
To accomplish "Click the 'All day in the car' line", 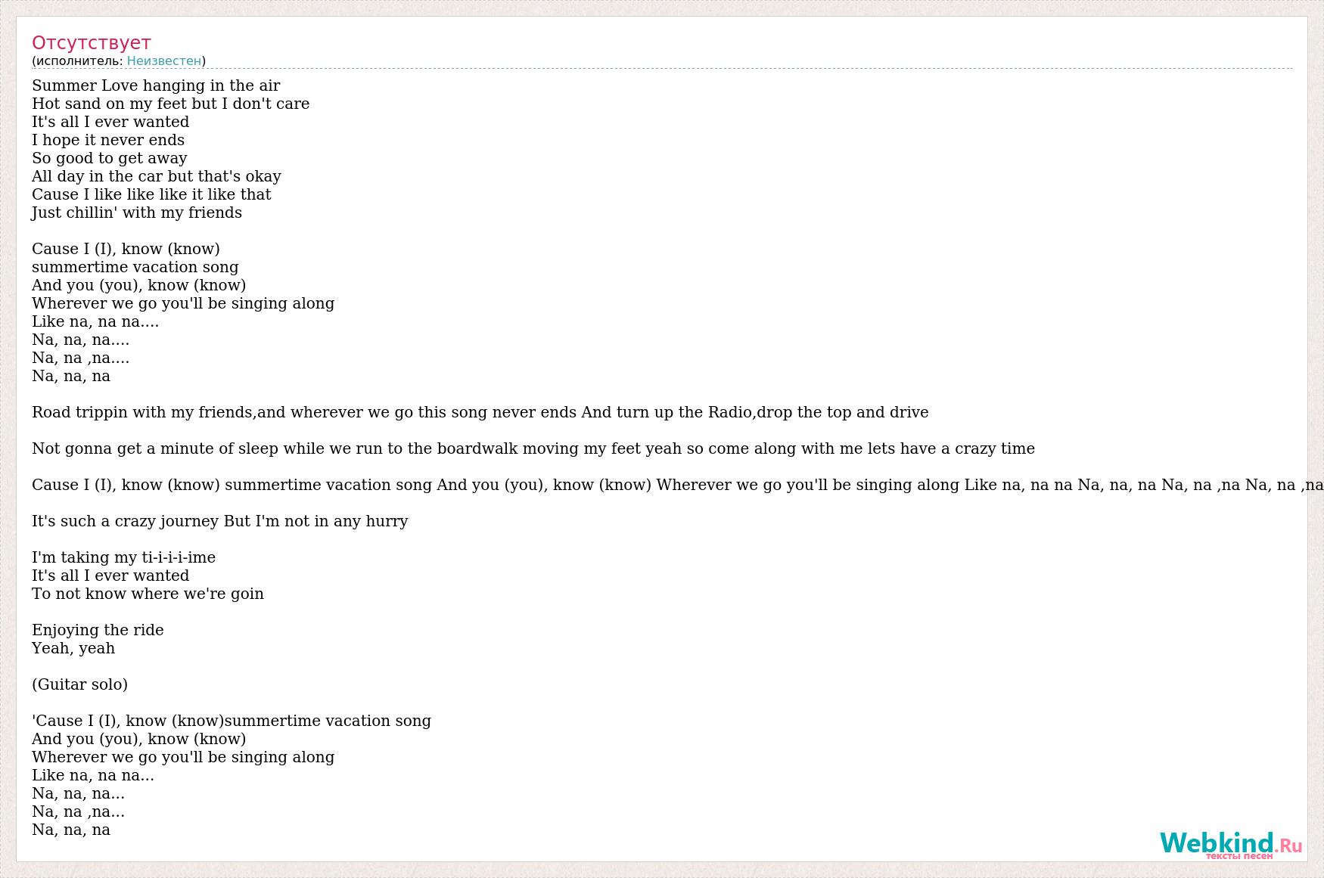I will tap(157, 176).
